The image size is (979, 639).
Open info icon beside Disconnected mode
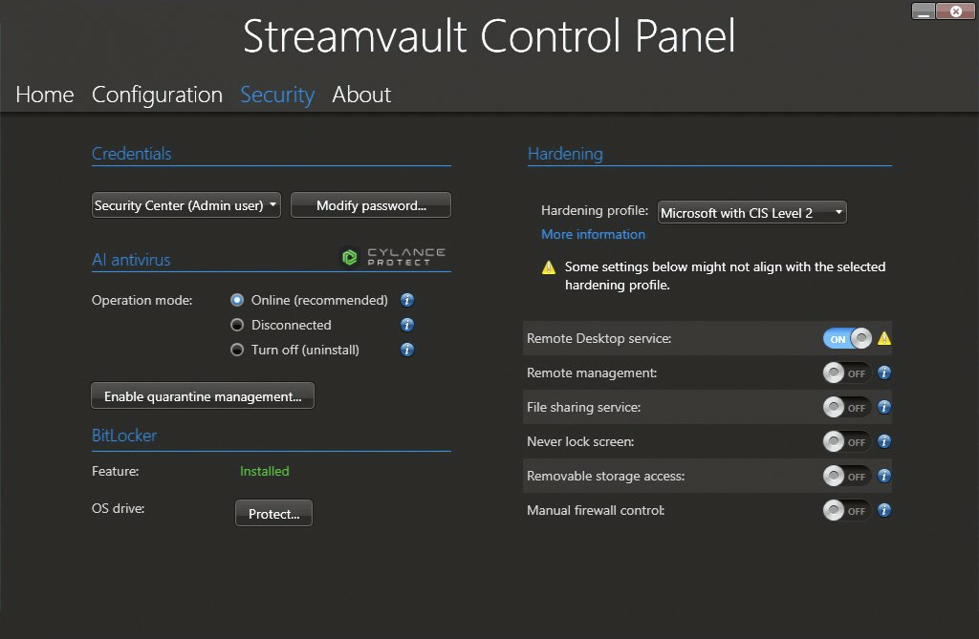pyautogui.click(x=407, y=325)
